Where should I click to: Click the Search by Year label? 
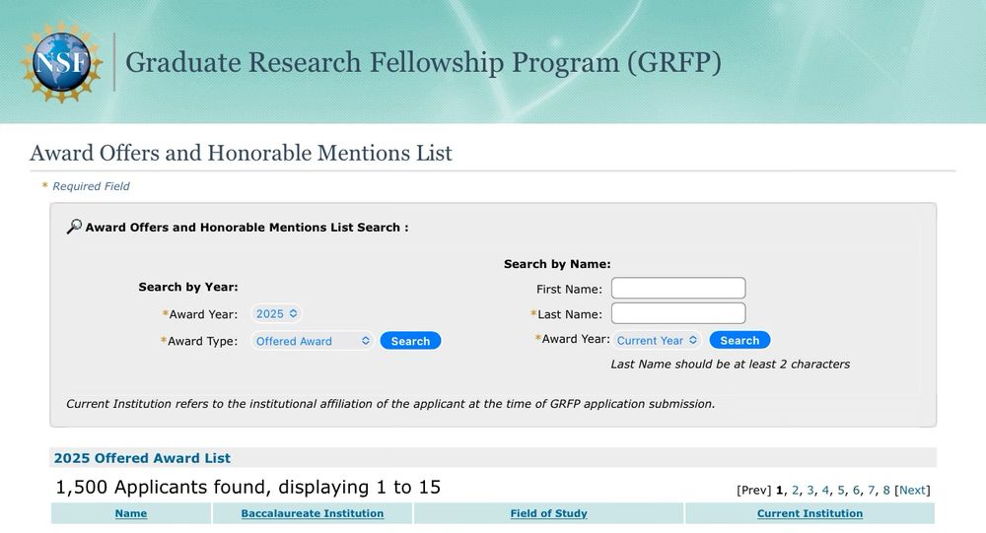[188, 288]
